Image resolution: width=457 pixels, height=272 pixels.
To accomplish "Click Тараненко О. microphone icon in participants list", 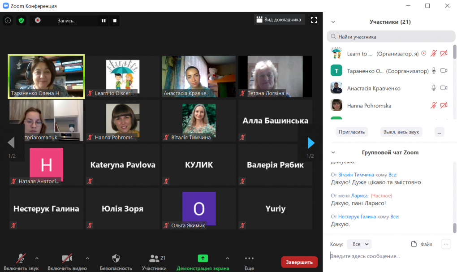I will pos(434,70).
